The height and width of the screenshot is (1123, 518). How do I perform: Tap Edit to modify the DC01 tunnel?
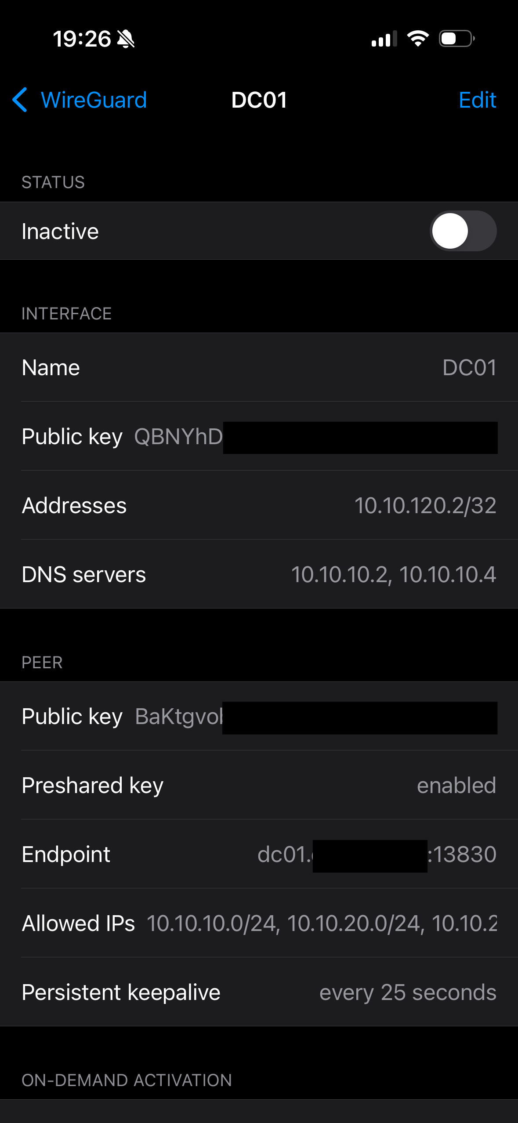pos(478,100)
